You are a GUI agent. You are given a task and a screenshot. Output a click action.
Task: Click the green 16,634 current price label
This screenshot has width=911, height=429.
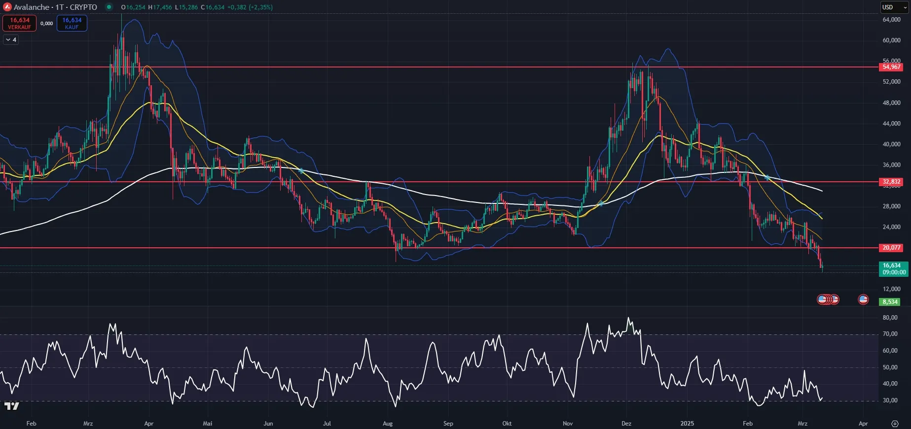tap(894, 269)
